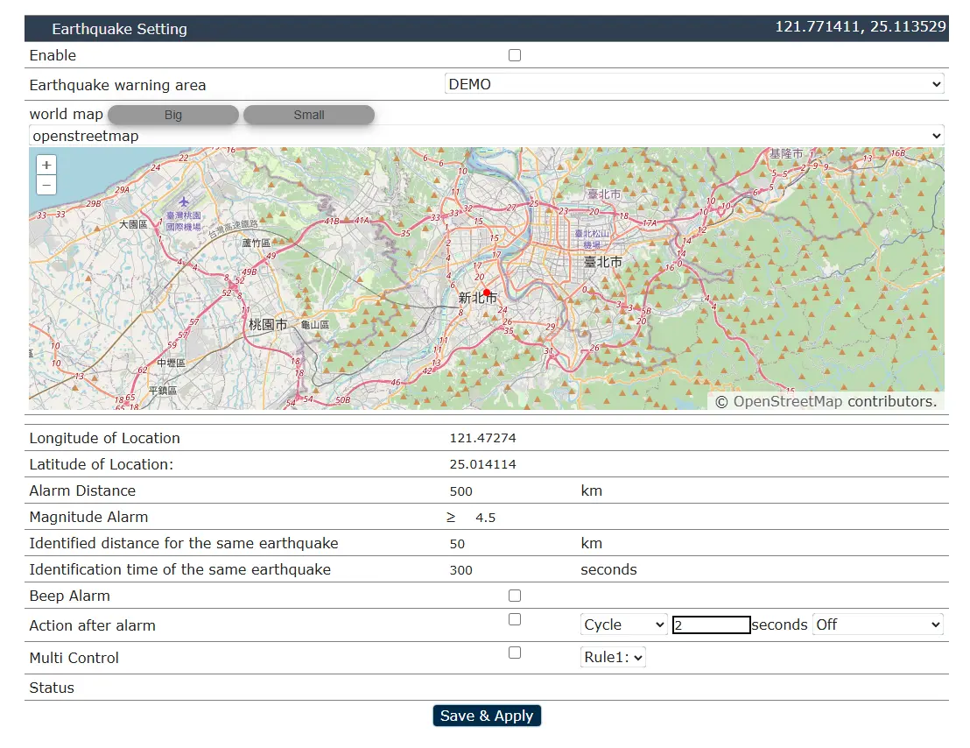Screen dimensions: 970x748
Task: Tick the Enable checkbox
Action: [x=515, y=55]
